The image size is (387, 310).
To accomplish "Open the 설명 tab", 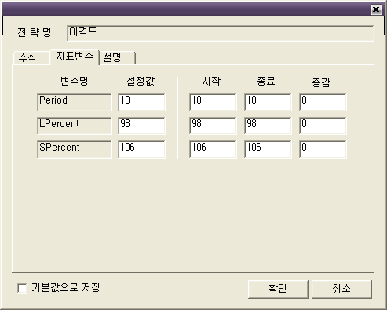I will 117,57.
